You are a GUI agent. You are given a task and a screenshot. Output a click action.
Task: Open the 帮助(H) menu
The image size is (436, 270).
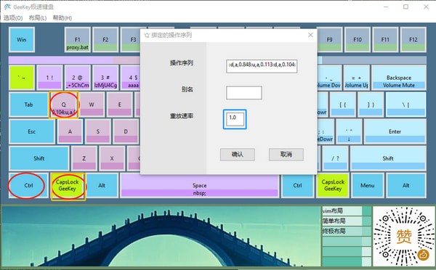tap(62, 18)
